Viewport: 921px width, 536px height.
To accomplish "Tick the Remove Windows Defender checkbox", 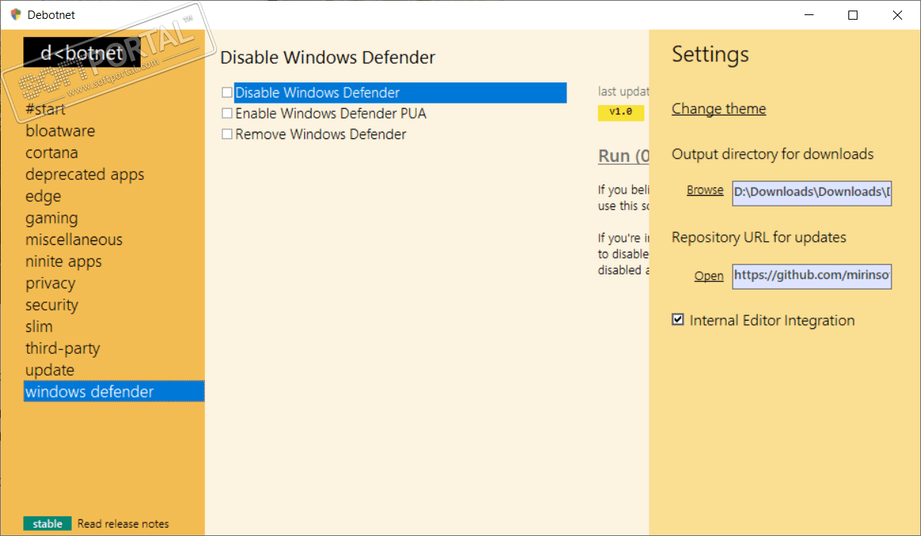I will tap(227, 135).
